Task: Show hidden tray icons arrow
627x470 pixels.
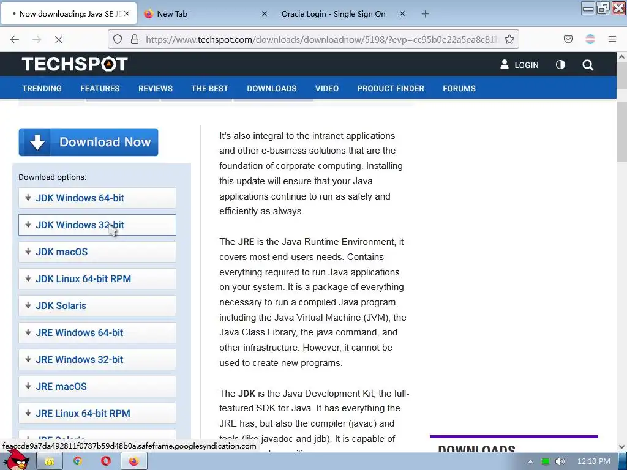Action: 530,461
